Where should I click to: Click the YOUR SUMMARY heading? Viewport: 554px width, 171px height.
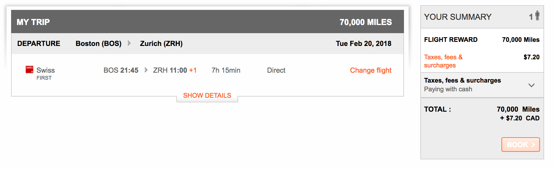coord(457,17)
